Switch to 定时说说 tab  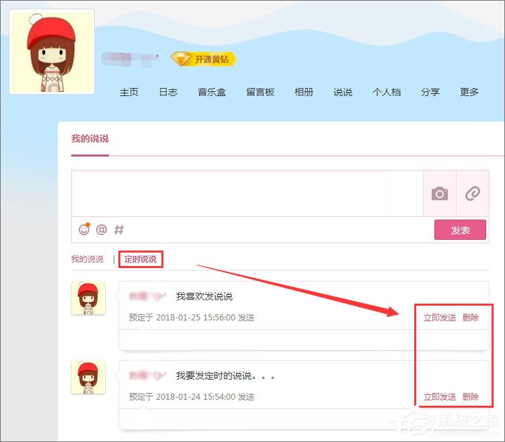[x=141, y=259]
